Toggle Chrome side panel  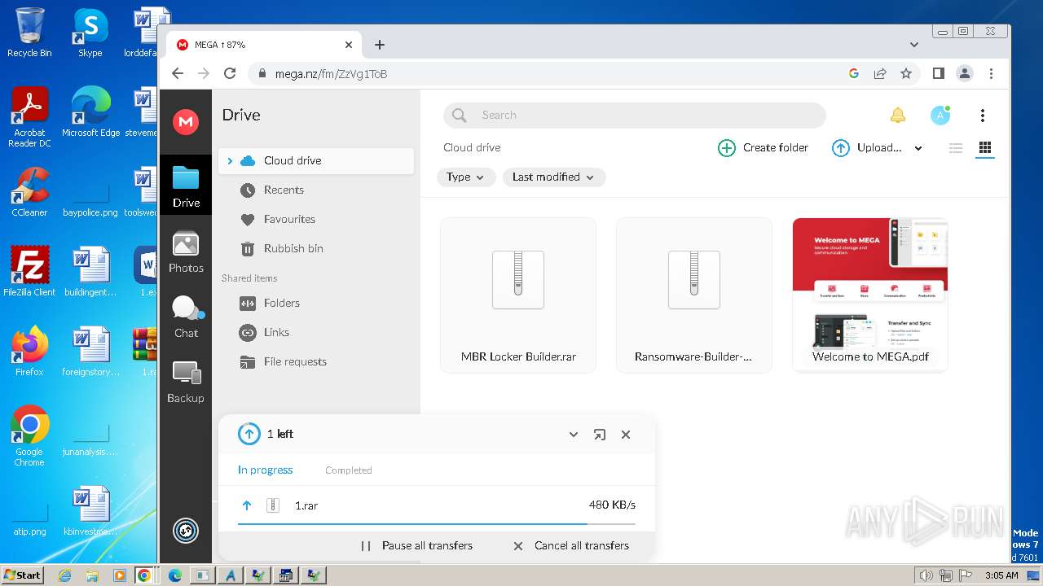[x=939, y=73]
